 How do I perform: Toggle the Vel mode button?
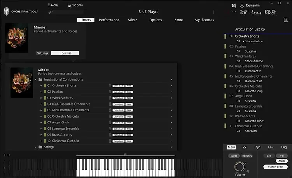(282, 156)
